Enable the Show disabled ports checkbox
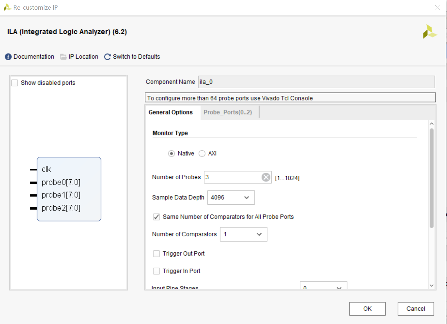Screen dimensions: 447x324 pos(14,83)
